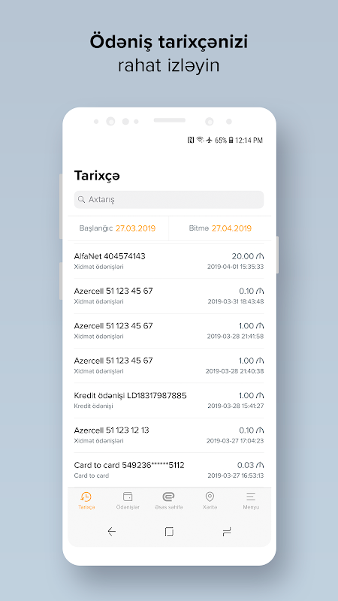
Task: Open the Ödənişlər wallet icon
Action: point(128,497)
